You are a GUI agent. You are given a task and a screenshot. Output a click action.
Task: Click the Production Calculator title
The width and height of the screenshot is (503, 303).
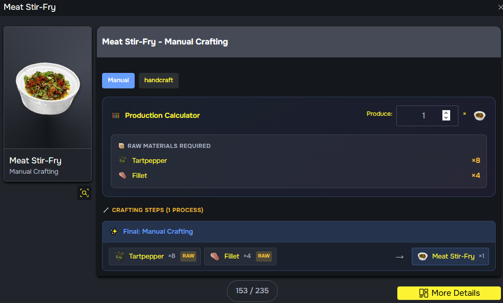(162, 115)
